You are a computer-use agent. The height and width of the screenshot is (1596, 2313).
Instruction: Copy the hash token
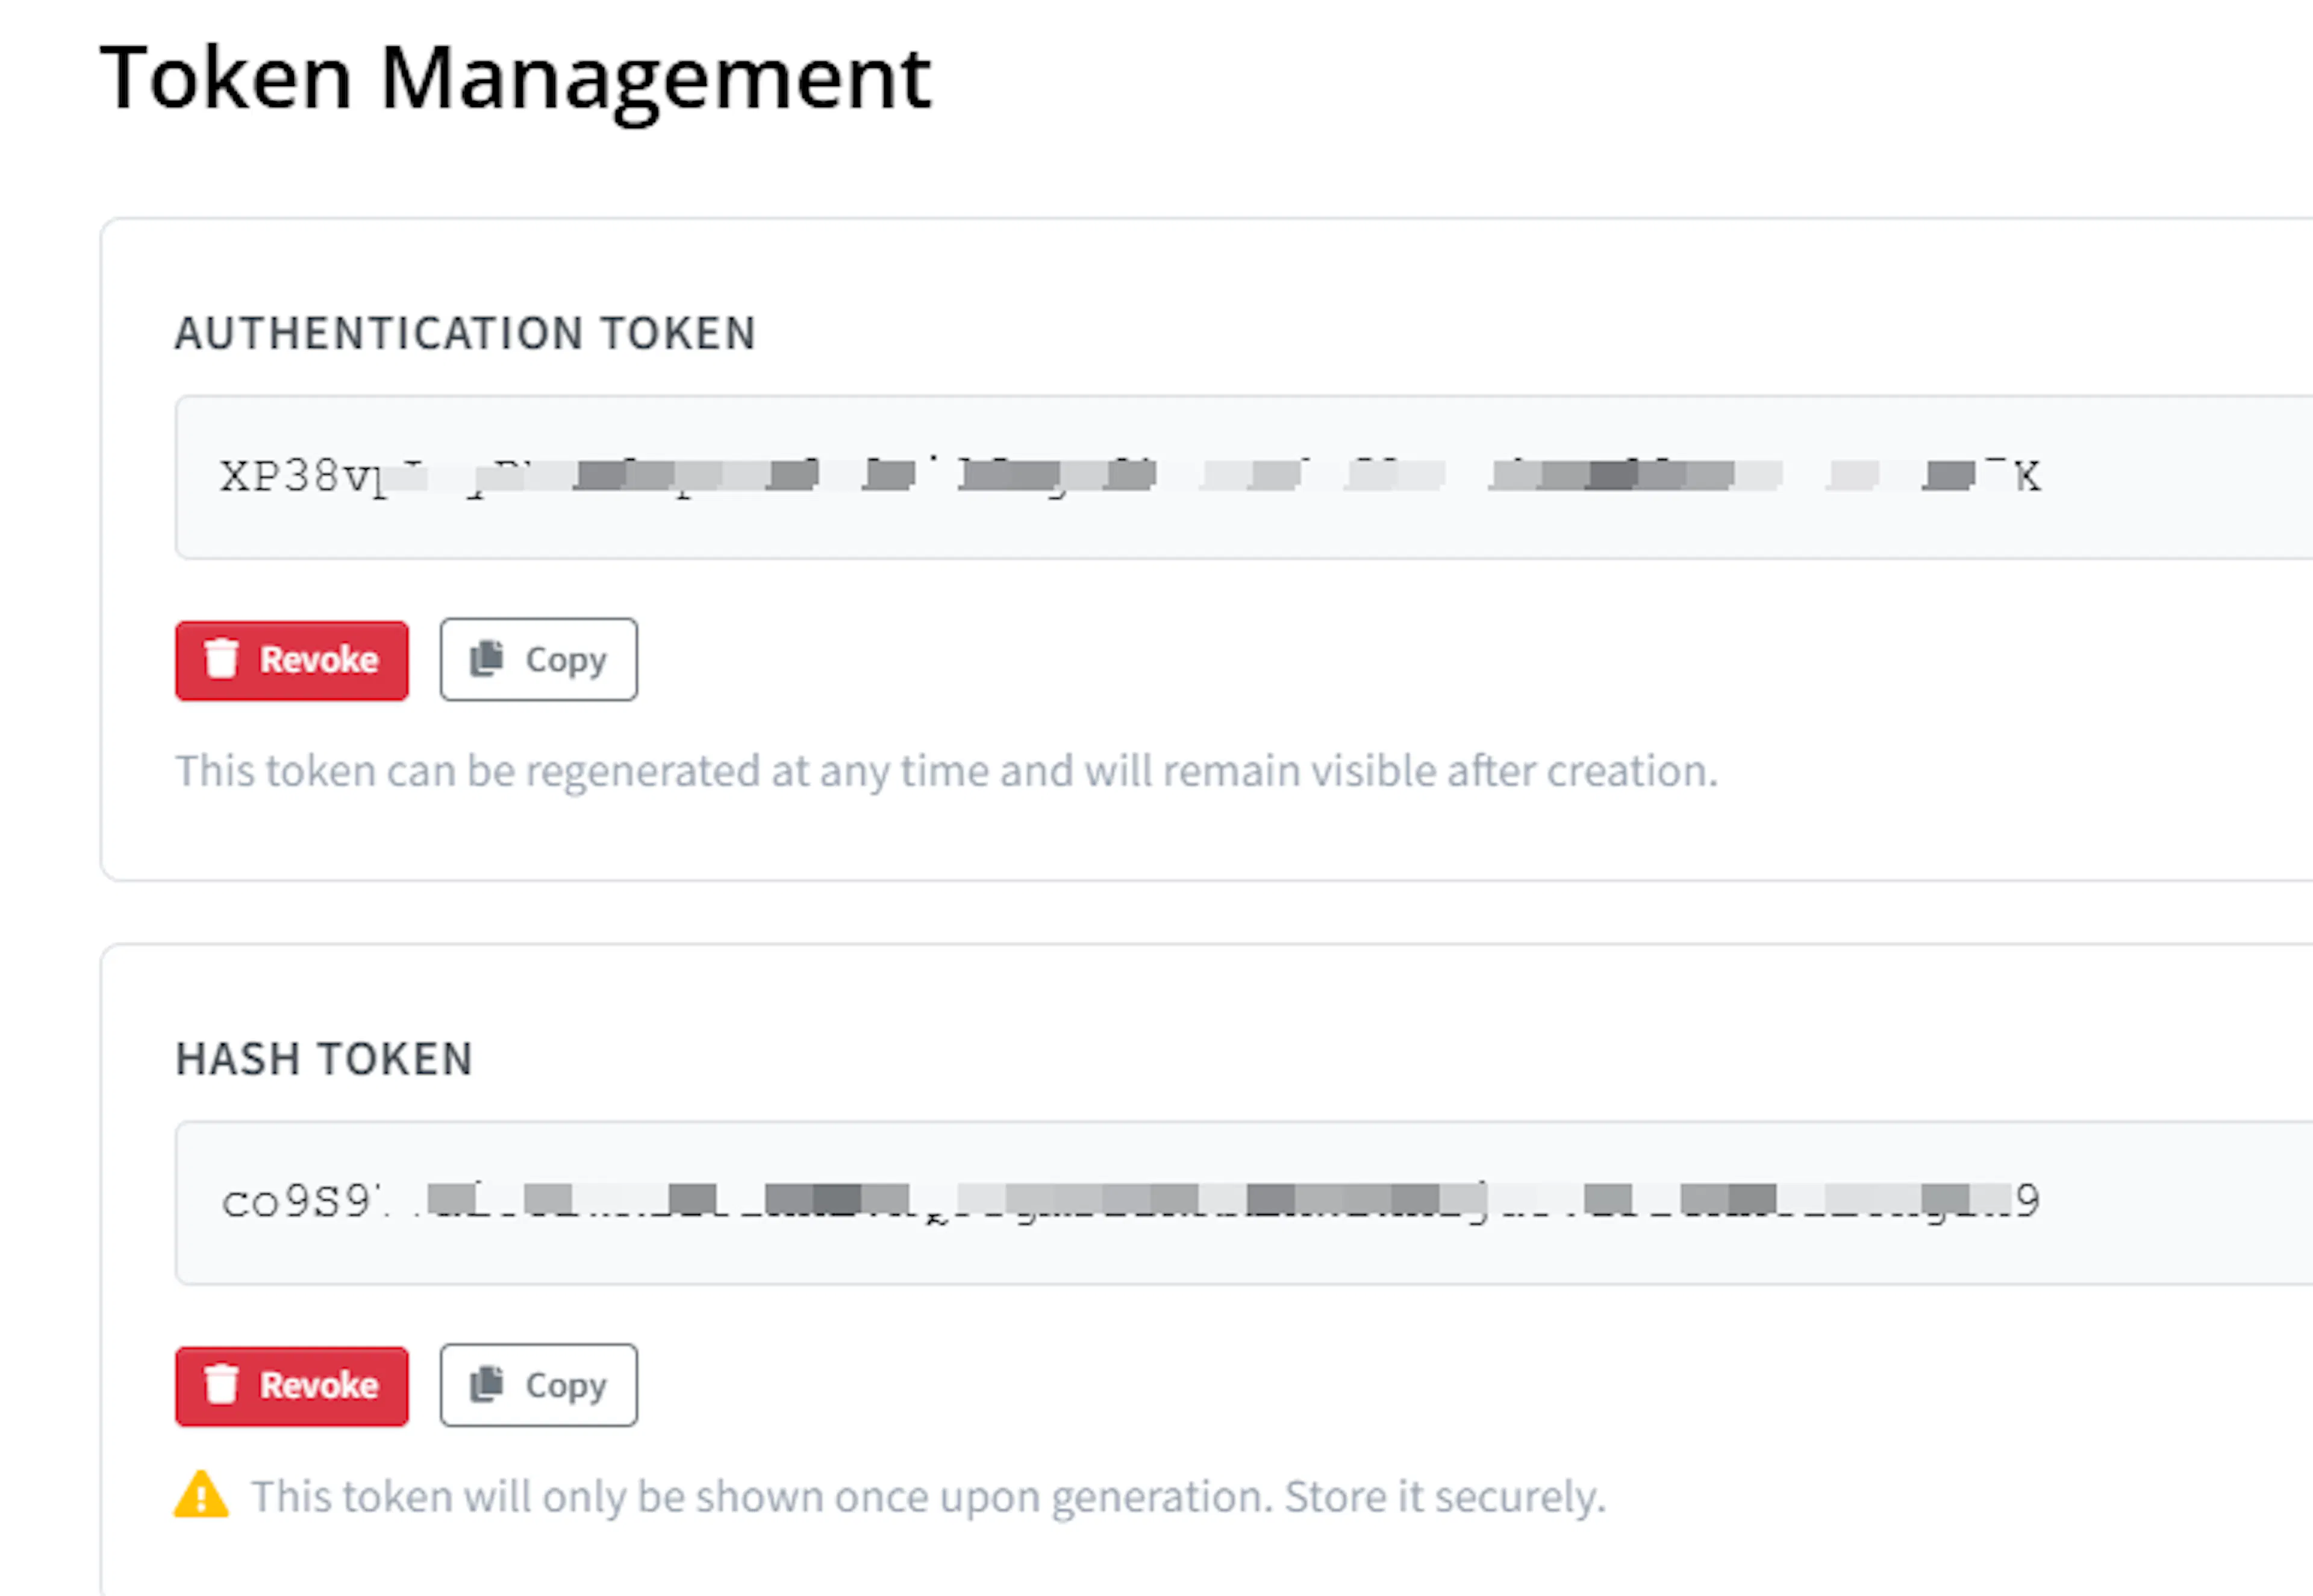tap(538, 1386)
